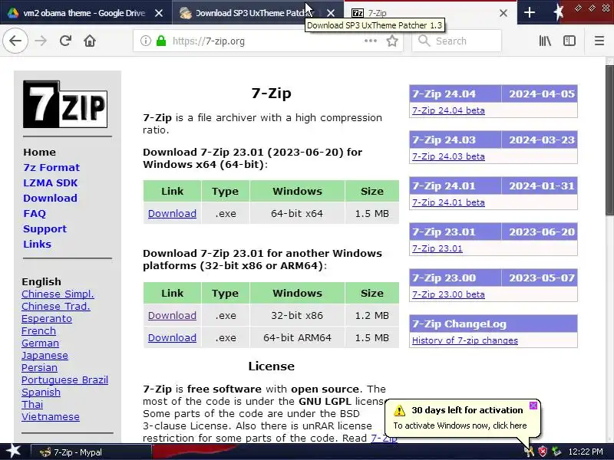Open the LZMA SDK sidebar link
The width and height of the screenshot is (614, 460).
(x=51, y=182)
